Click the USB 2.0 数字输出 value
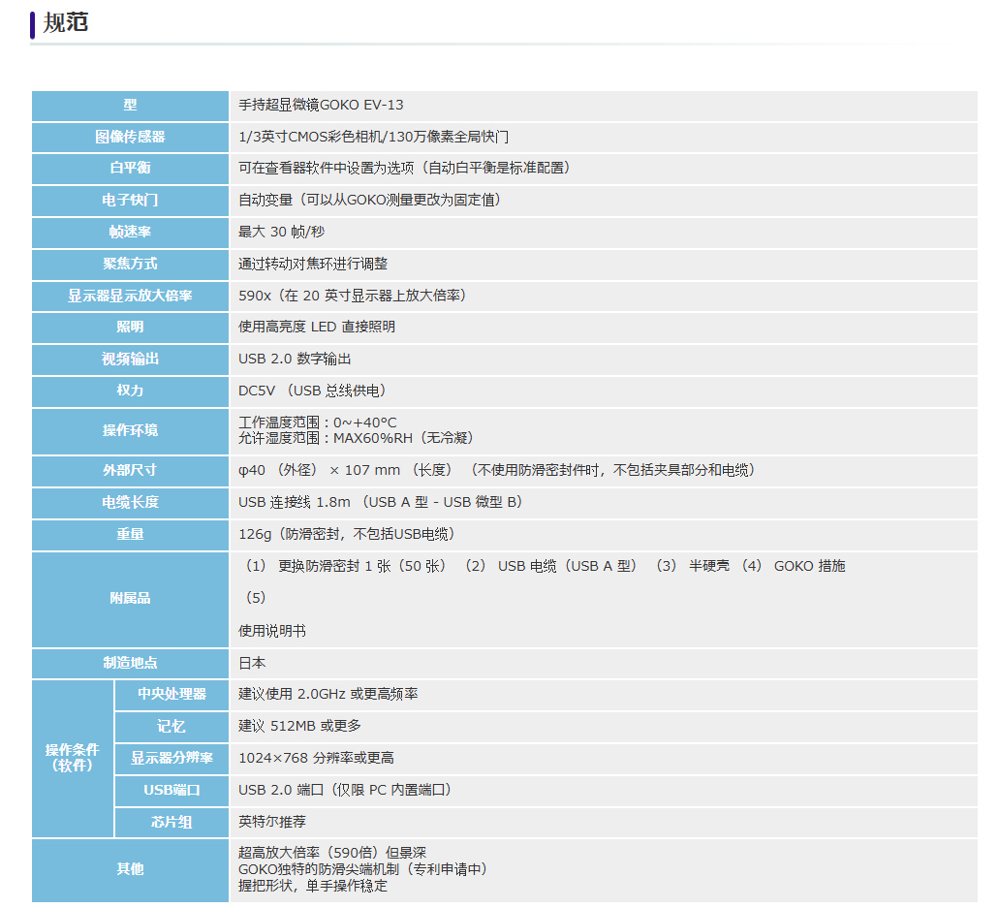This screenshot has width=999, height=908. pyautogui.click(x=295, y=360)
